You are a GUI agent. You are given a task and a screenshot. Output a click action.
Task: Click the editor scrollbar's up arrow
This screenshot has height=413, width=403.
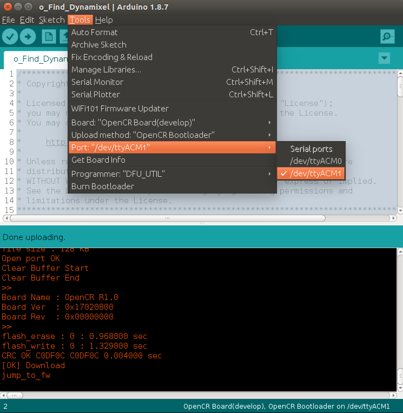(400, 73)
